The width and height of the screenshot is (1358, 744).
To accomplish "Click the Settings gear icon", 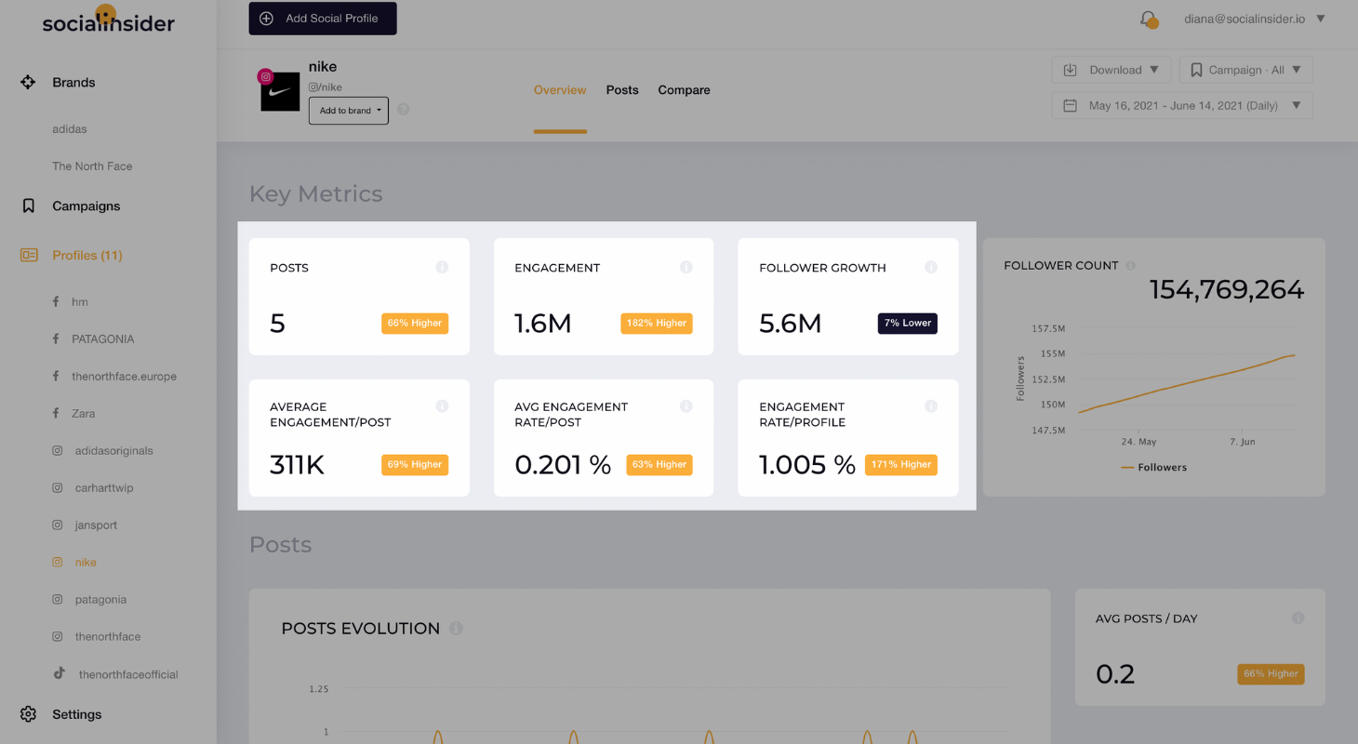I will 28,714.
